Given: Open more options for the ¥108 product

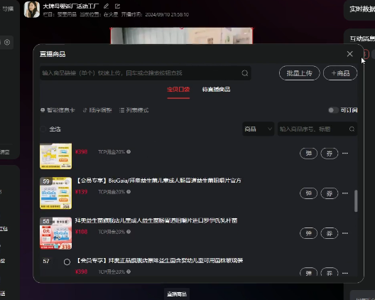Looking at the screenshot, I should coord(345,233).
